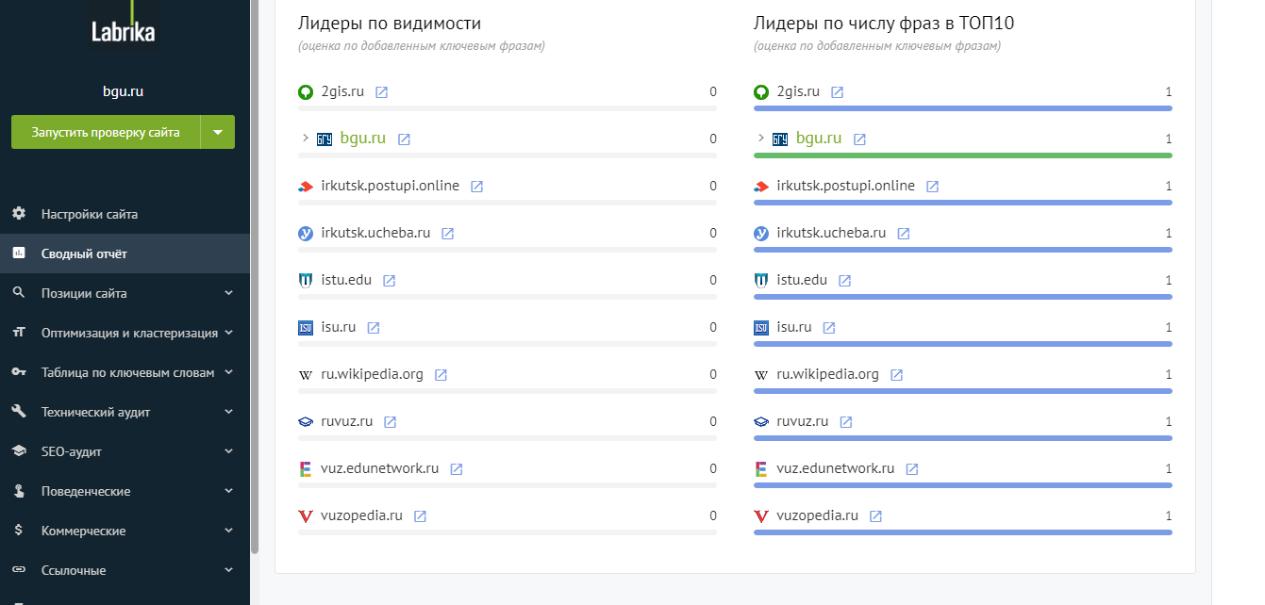
Task: Click bgu.ru link in ТОП10 leaders
Action: pyautogui.click(x=819, y=139)
